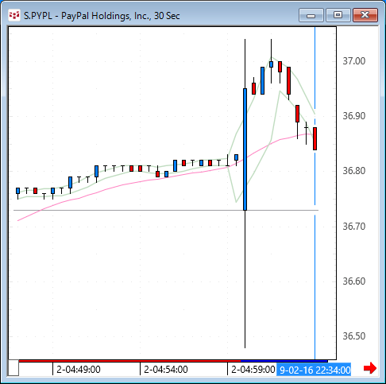
Task: Select the highlighted 9-02-16 22:34:00 time label
Action: pos(314,370)
